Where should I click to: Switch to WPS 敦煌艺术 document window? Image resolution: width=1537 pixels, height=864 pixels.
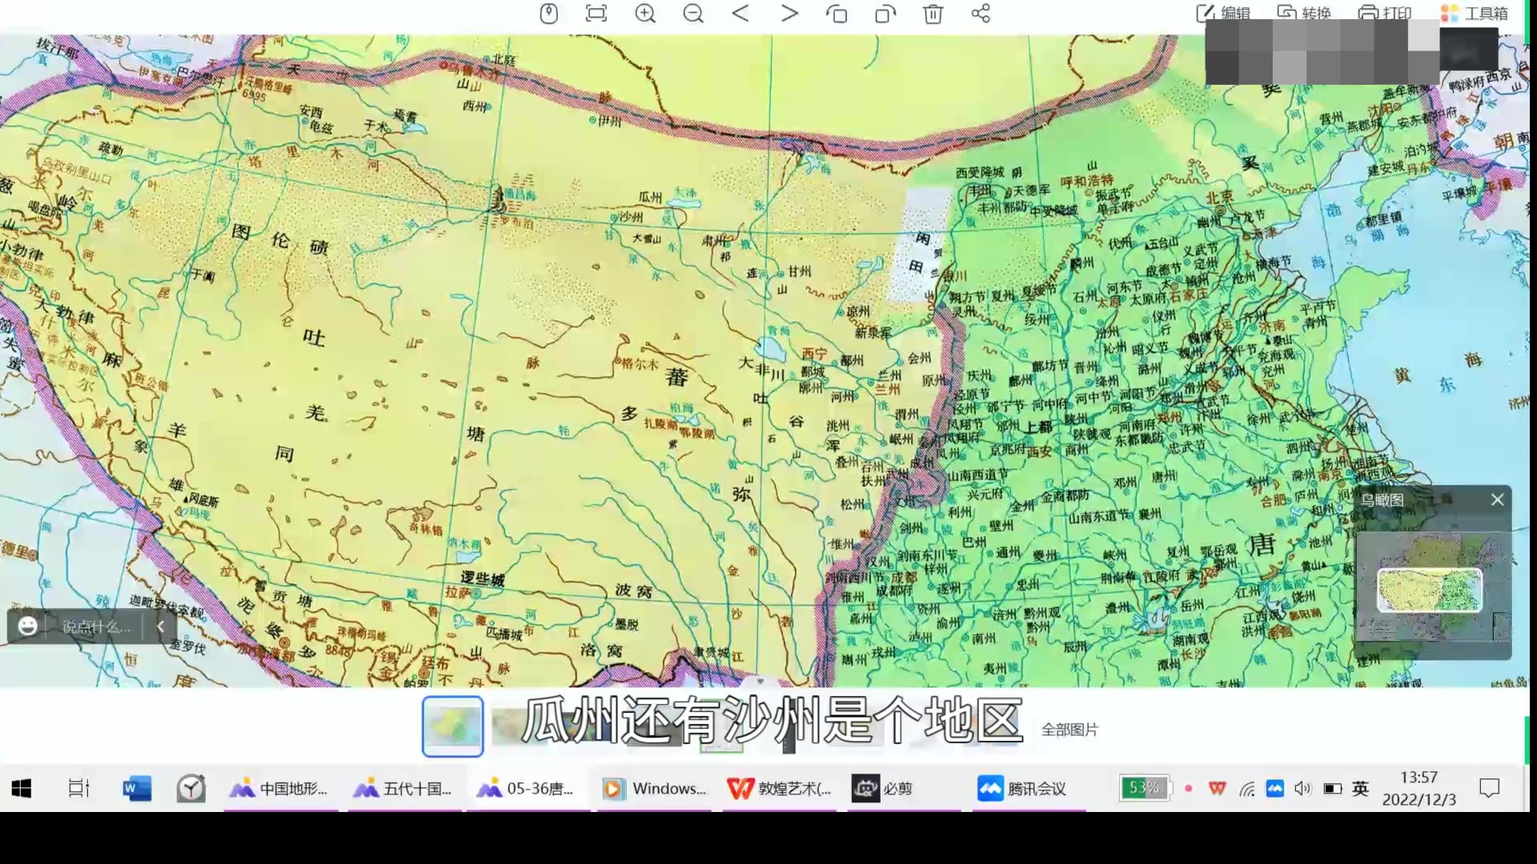pyautogui.click(x=780, y=789)
